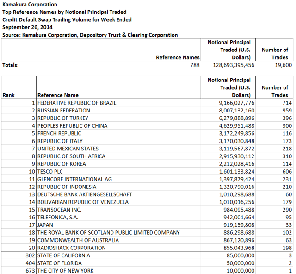The width and height of the screenshot is (296, 274).
Task: Click the 'TRANSOCEAN INC.' cell
Action: 118,210
